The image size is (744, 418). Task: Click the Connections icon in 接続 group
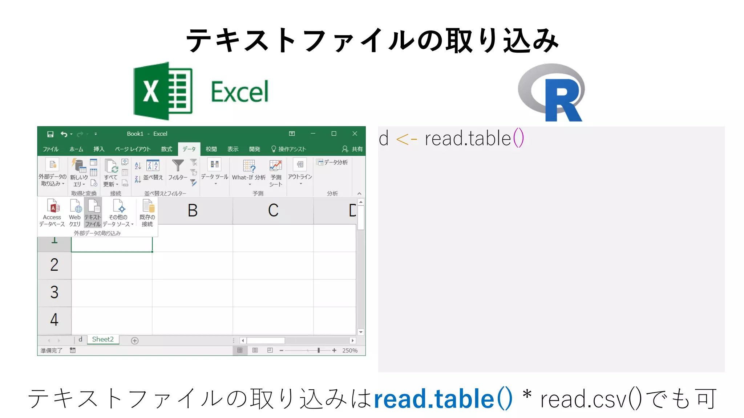[125, 162]
